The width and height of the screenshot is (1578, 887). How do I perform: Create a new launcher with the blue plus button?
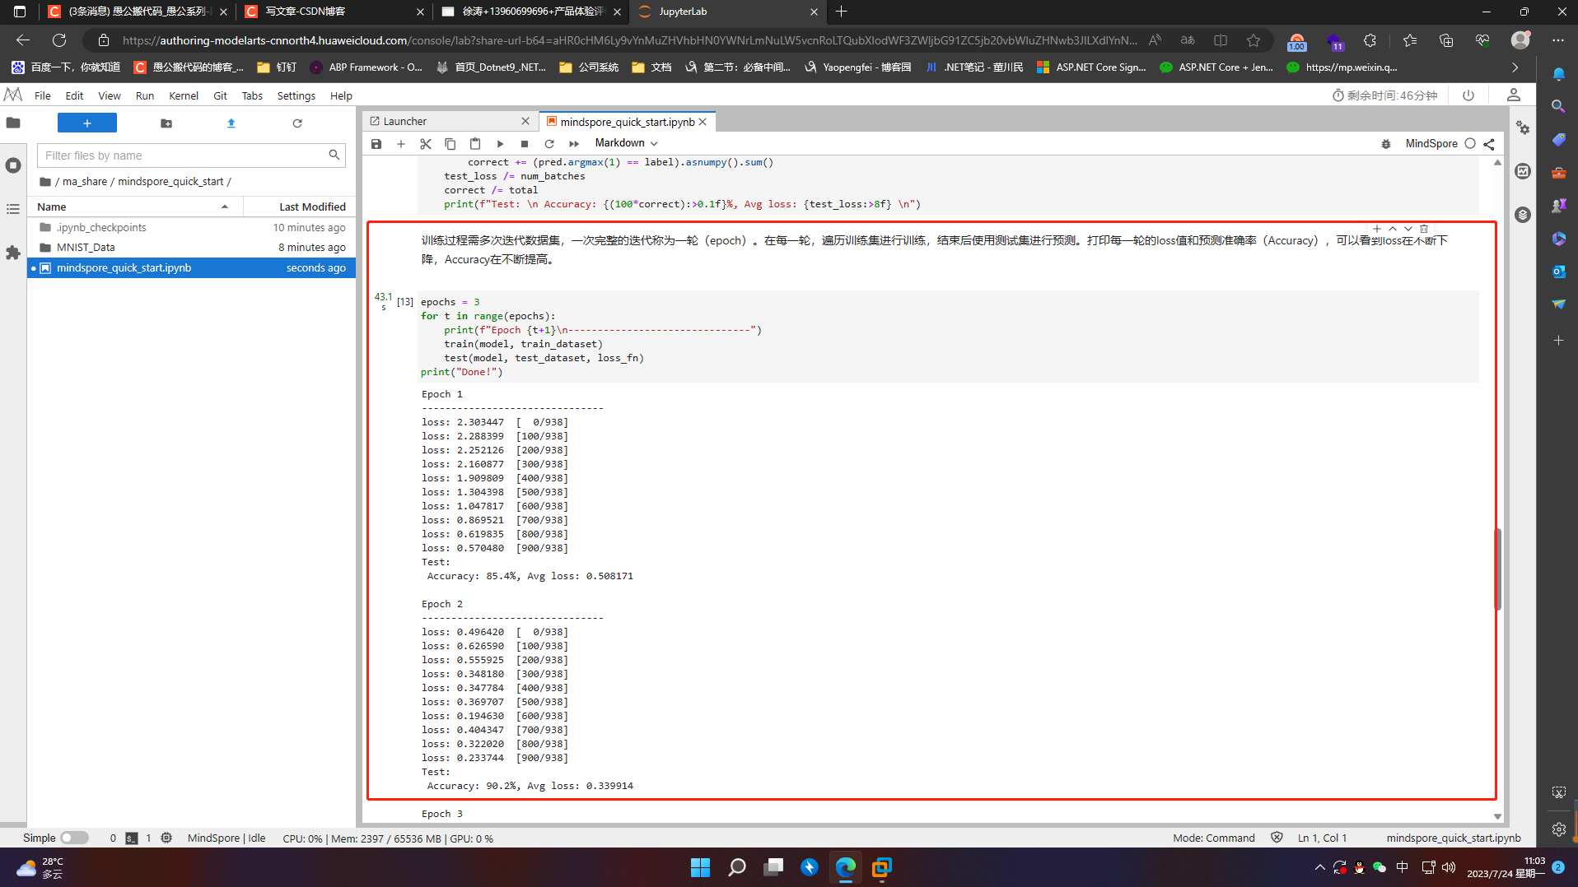(x=87, y=123)
